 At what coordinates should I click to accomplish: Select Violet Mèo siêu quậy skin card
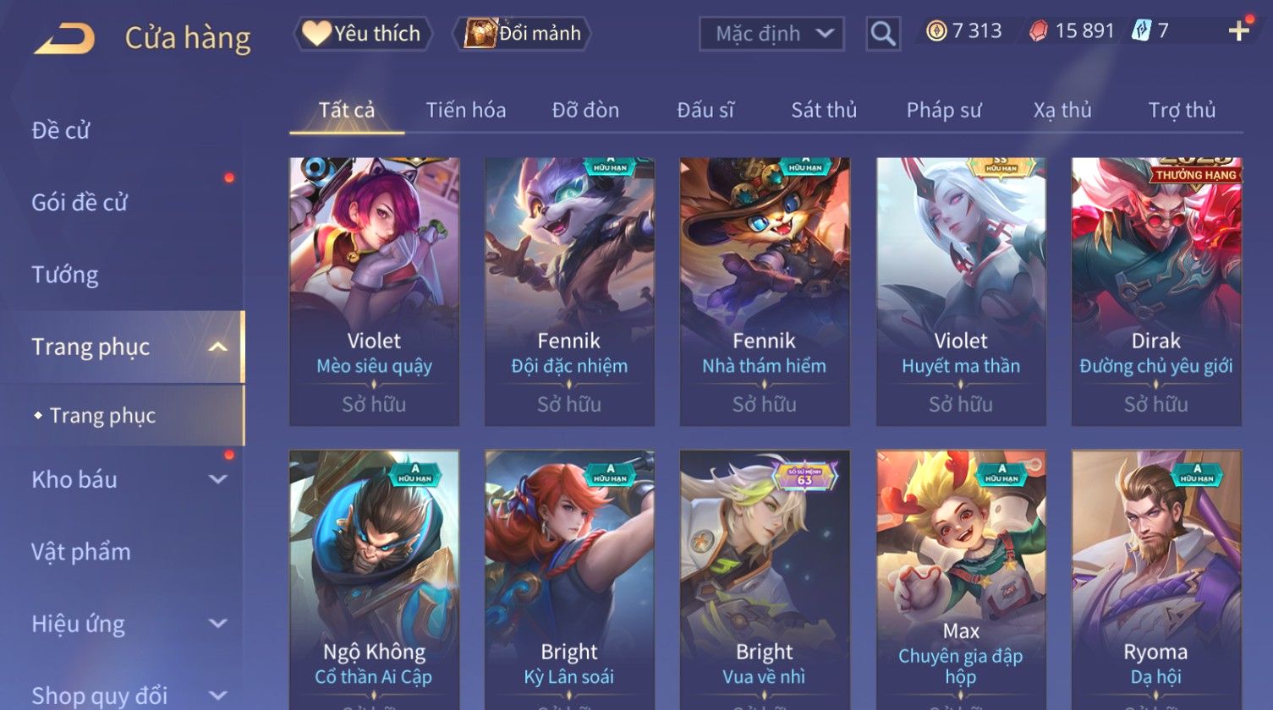374,292
